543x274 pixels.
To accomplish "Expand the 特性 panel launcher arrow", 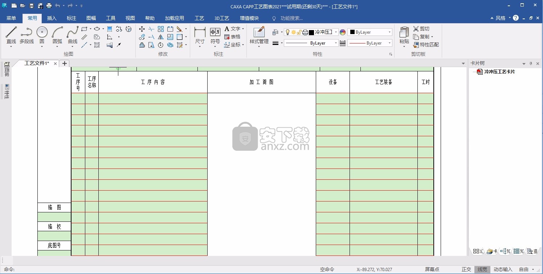I will point(391,54).
